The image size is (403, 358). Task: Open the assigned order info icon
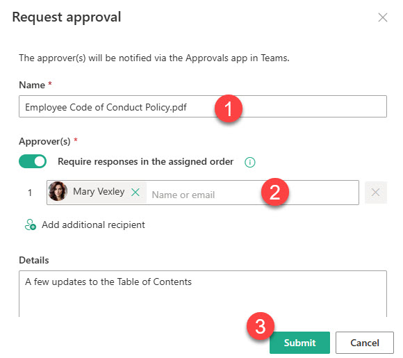[x=250, y=162]
